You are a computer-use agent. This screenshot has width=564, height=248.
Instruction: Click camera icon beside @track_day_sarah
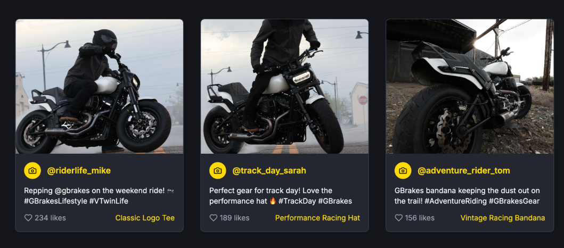click(217, 171)
